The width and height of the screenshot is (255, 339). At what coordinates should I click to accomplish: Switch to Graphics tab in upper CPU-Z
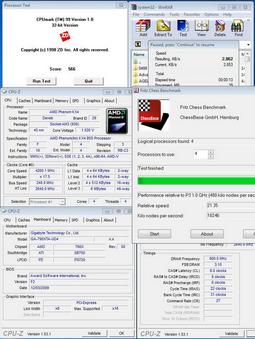coord(93,101)
